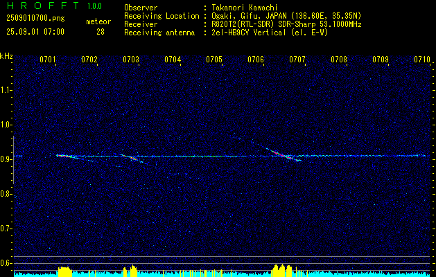The height and width of the screenshot is (277, 436).
Task: Click the 0.6 kHz axis label
Action: click(6, 263)
